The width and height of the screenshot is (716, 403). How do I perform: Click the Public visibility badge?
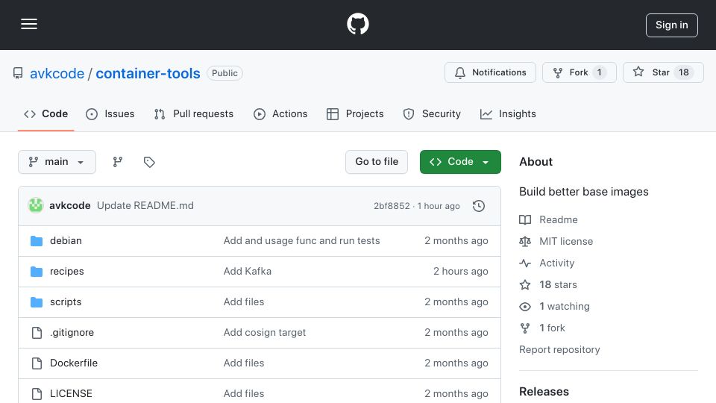(224, 73)
